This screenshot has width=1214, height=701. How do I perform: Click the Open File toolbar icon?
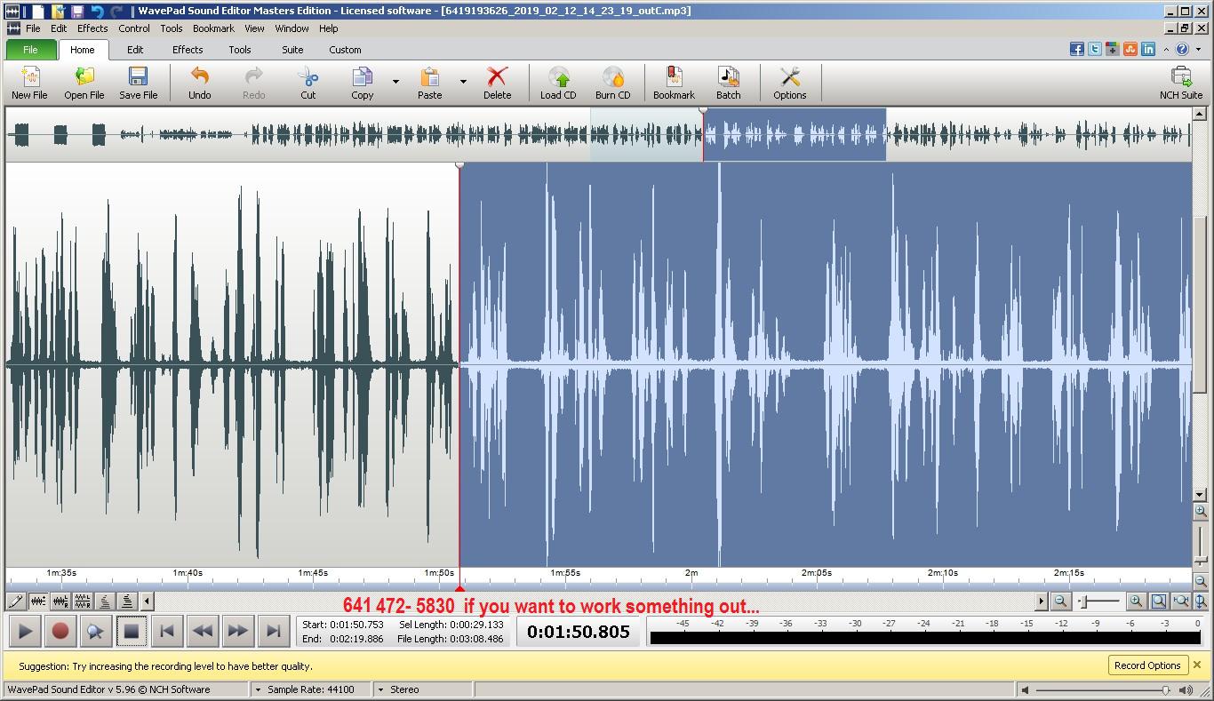[x=84, y=83]
